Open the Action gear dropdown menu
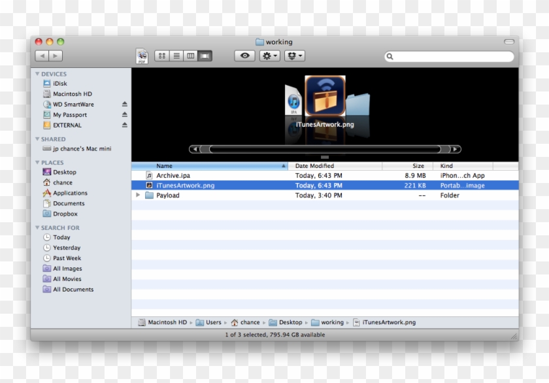The image size is (549, 383). (x=268, y=56)
